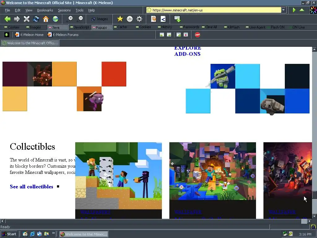Image resolution: width=317 pixels, height=238 pixels.
Task: Click the green Up triangle icon
Action: point(302,10)
